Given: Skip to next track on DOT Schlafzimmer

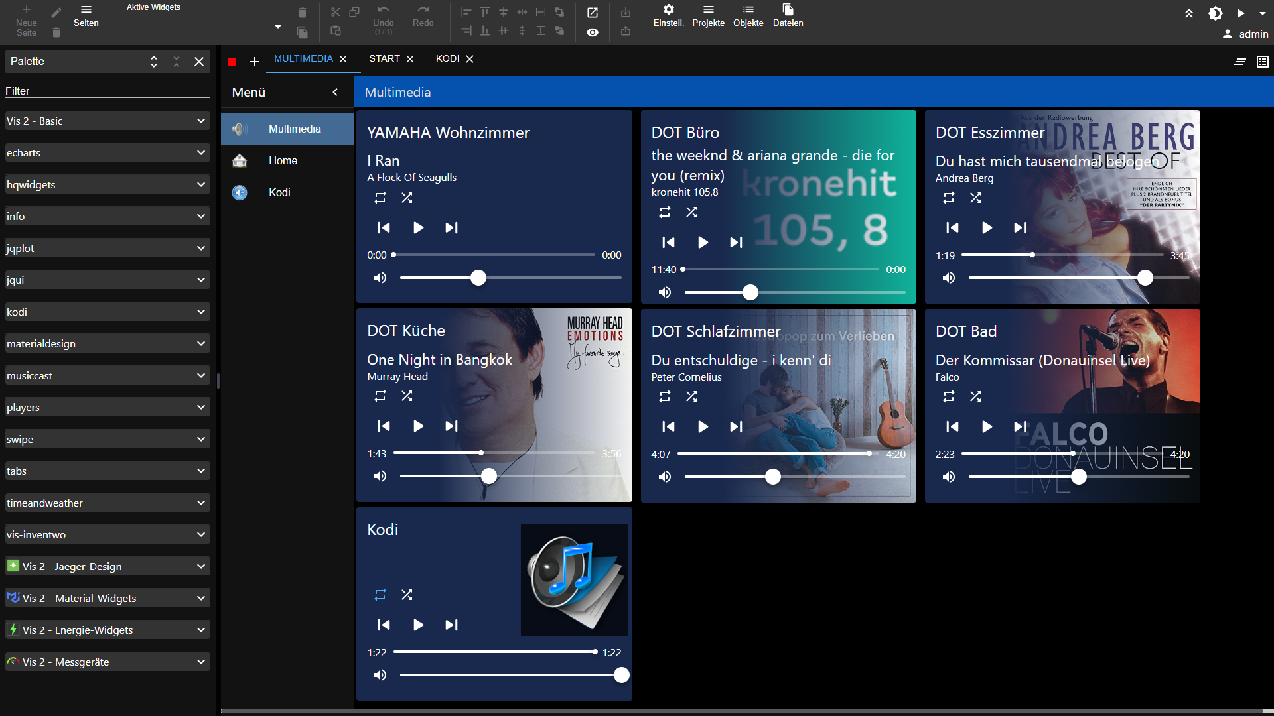Looking at the screenshot, I should point(736,426).
